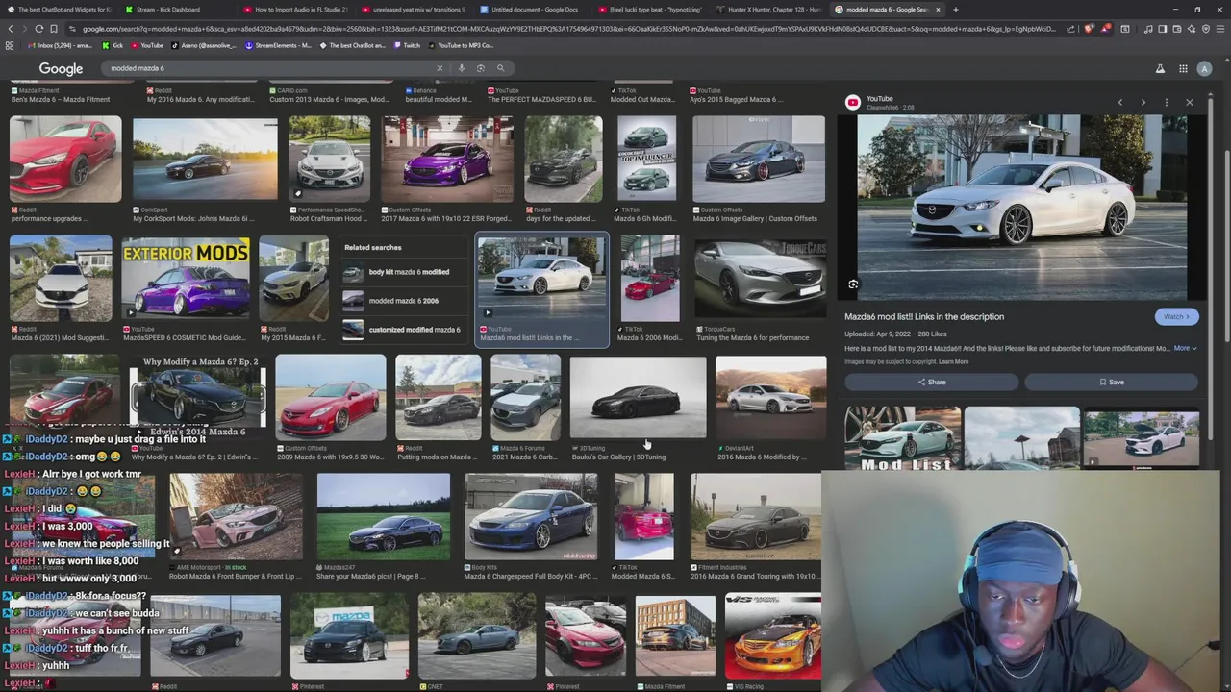Open the DeviantArt 2016 Mazda 6 thumbnail
The height and width of the screenshot is (692, 1231).
click(x=770, y=399)
